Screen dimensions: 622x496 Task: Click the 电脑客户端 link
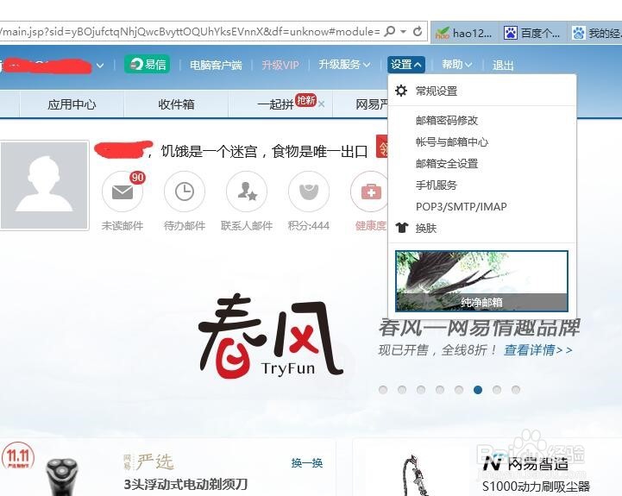point(216,65)
